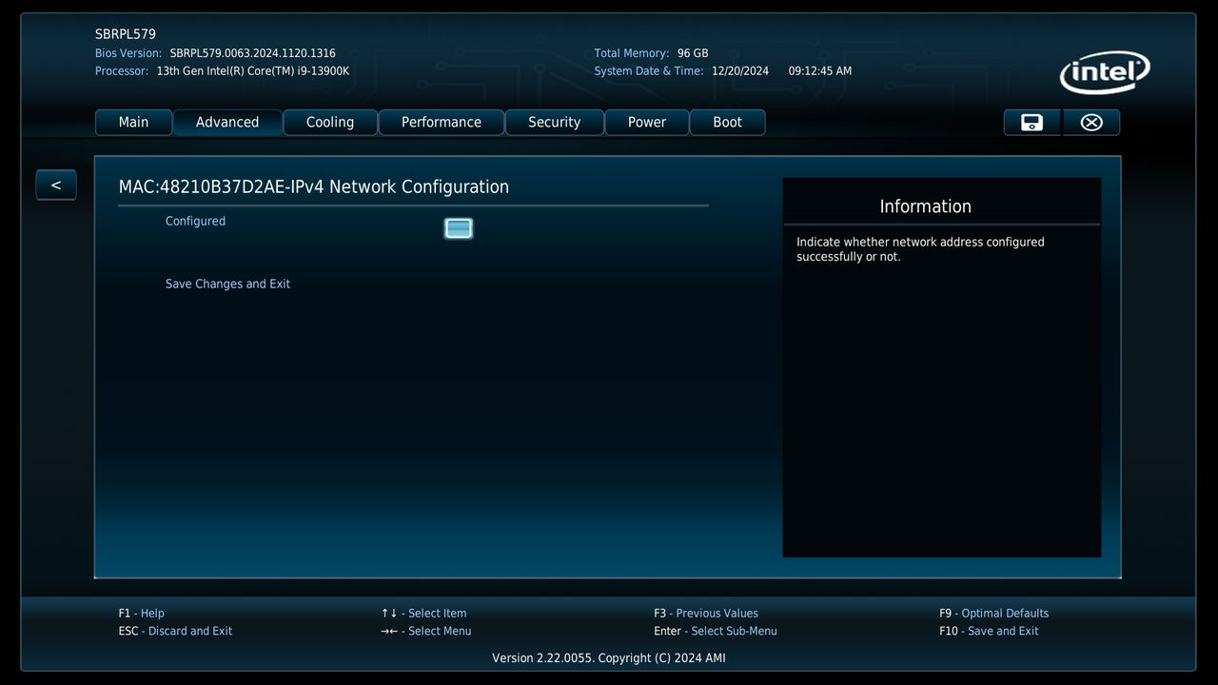
Task: Click the System Date value 12/20/2024
Action: pos(740,71)
